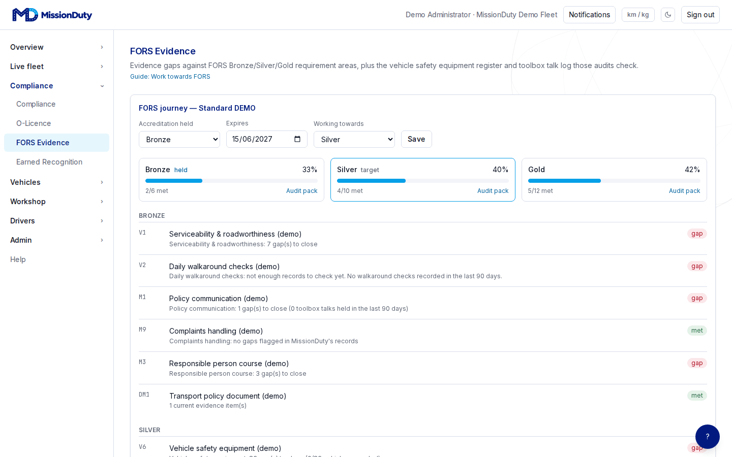Click the Save button
Screen dimensions: 732x457
tap(416, 139)
